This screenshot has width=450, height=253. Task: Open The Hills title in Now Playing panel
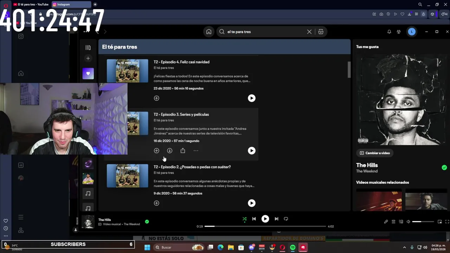[x=367, y=165]
